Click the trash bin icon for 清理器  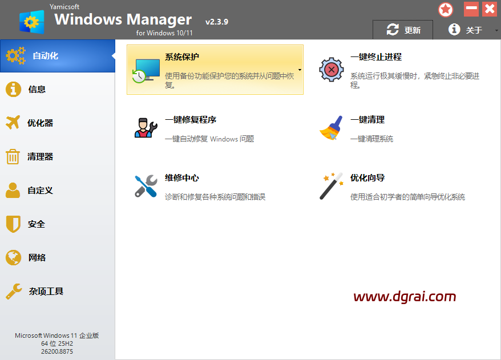[x=13, y=156]
